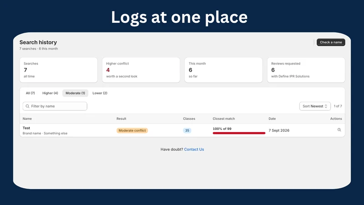Viewport: 364px width, 205px height.
Task: Click the Check a name button
Action: (x=331, y=42)
